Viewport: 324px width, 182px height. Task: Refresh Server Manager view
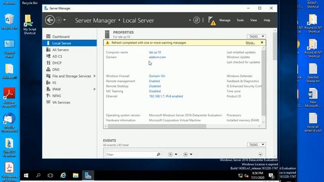tap(196, 20)
